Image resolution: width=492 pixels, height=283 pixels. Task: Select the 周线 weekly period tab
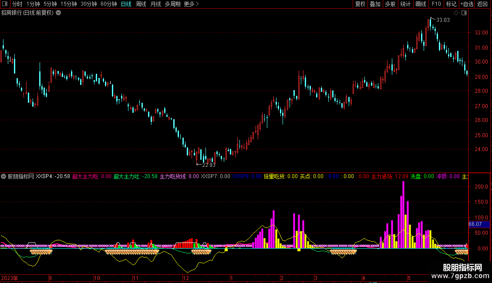pyautogui.click(x=141, y=4)
